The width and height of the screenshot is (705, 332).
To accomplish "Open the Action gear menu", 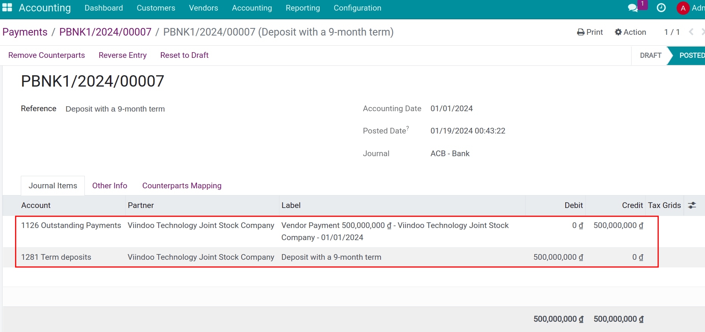I will coord(630,32).
